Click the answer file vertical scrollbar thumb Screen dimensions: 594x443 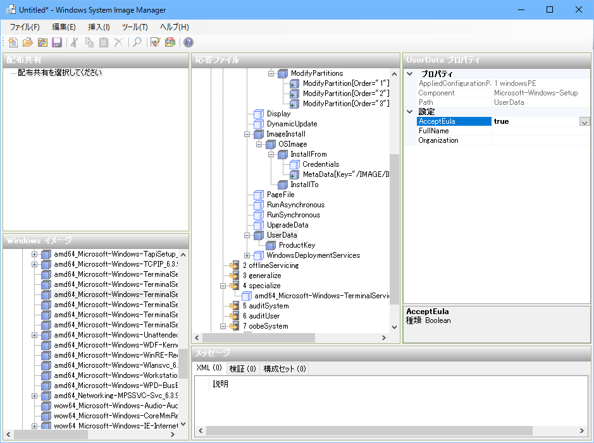(x=394, y=229)
